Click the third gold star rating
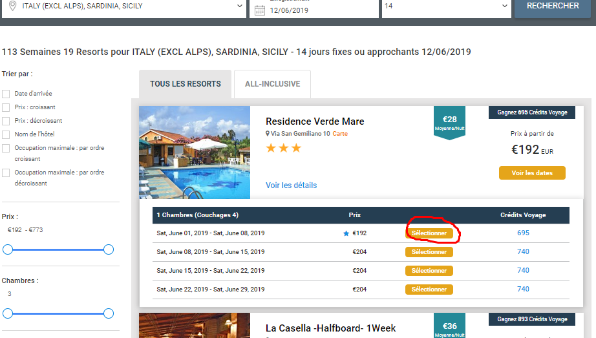Image resolution: width=596 pixels, height=338 pixels. 296,148
